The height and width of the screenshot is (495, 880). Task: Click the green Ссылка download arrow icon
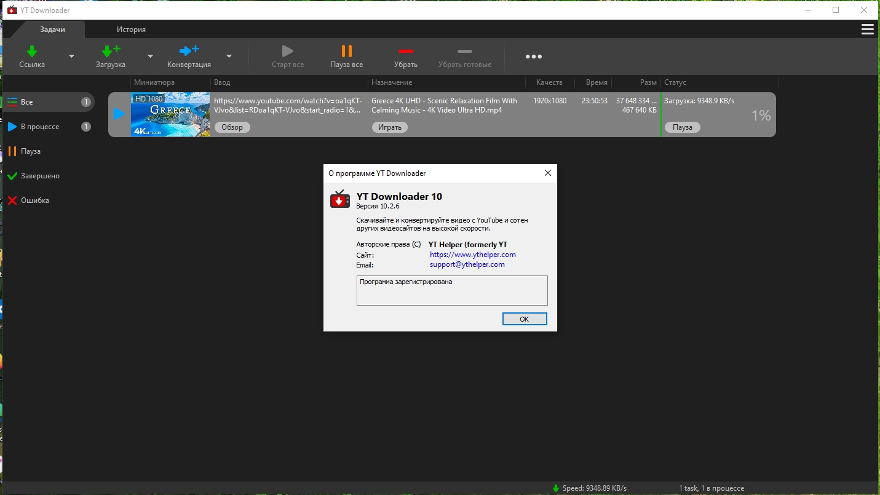point(32,52)
